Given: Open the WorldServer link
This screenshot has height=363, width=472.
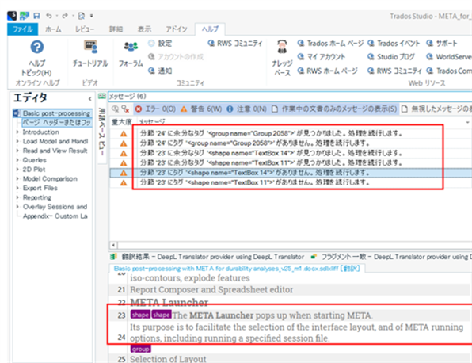Looking at the screenshot, I should 449,57.
